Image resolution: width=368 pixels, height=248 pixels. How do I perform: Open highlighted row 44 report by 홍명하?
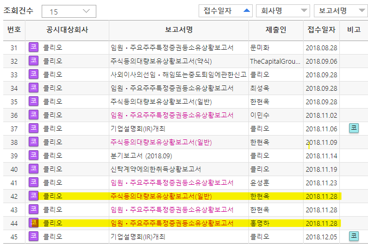(x=172, y=223)
